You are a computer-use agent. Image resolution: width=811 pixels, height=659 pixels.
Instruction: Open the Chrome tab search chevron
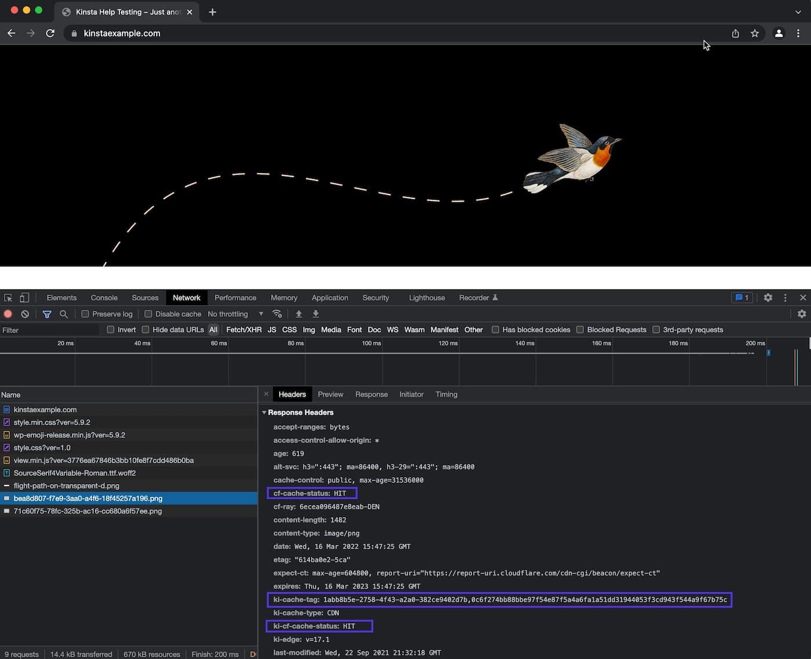point(798,12)
